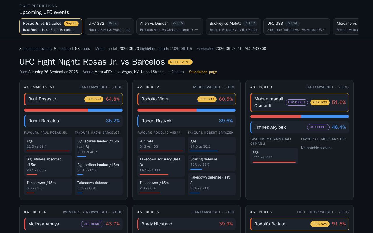The image size is (373, 233).
Task: Click the UFC DEBUT badge for Mahammadali Osmanli
Action: click(x=297, y=103)
